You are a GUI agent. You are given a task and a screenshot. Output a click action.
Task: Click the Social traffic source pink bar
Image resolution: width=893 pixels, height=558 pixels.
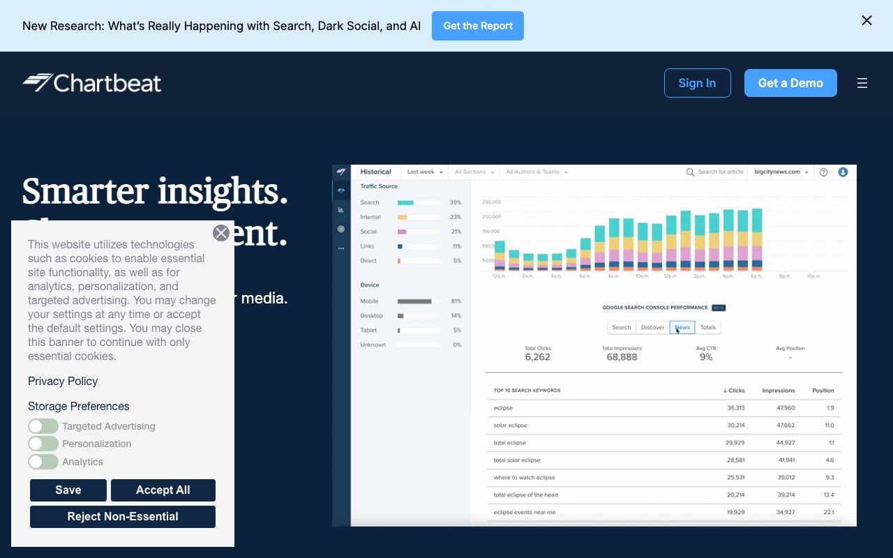(x=402, y=232)
